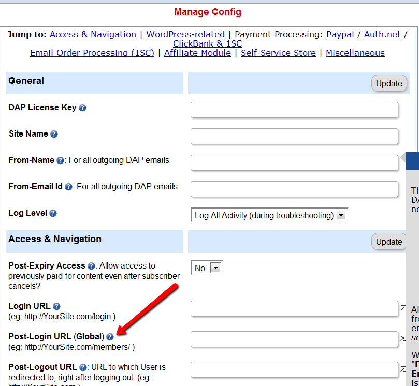
Task: Open the From-Name help tooltip icon
Action: [x=60, y=161]
